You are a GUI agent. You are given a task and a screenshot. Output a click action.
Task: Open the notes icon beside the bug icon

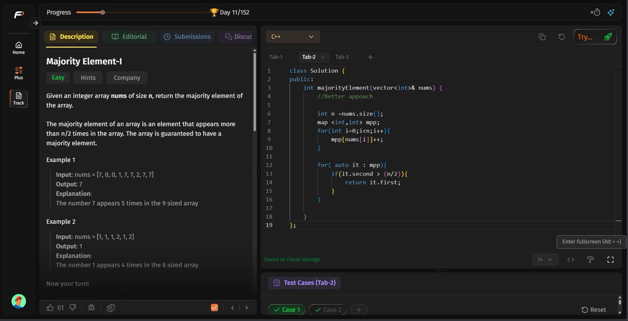pos(111,308)
